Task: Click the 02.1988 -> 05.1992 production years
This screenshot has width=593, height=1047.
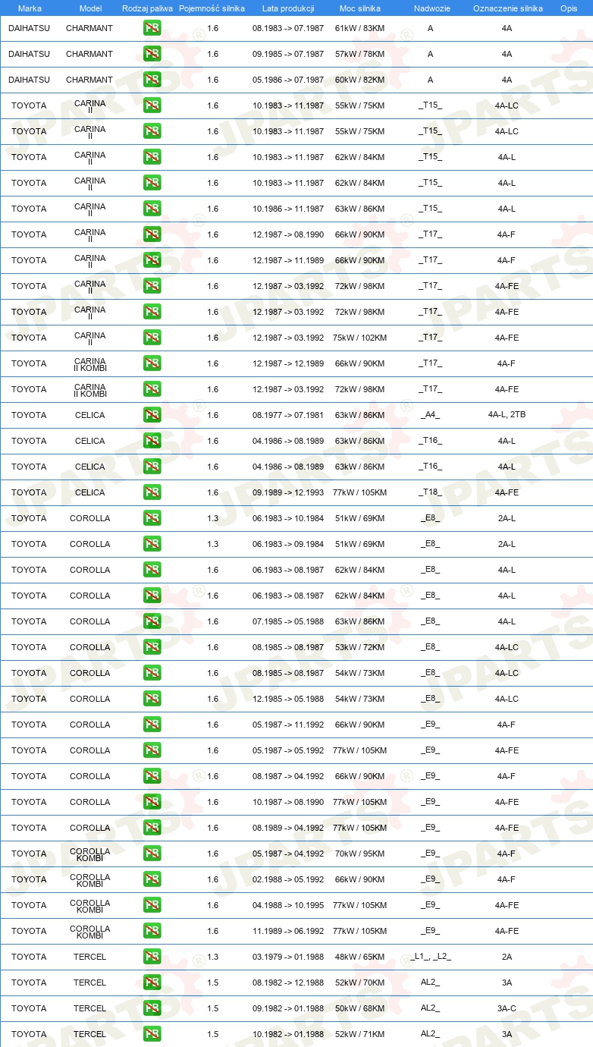Action: pyautogui.click(x=288, y=879)
